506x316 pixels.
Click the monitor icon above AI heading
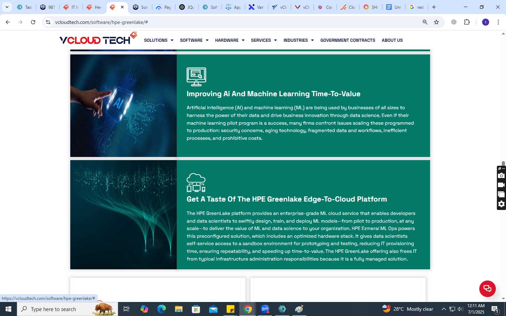coord(196,77)
